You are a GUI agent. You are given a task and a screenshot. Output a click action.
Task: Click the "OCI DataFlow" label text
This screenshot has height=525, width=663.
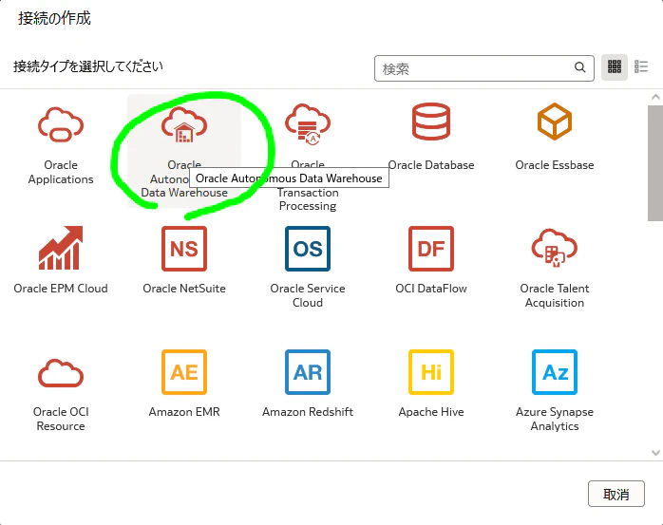point(431,289)
